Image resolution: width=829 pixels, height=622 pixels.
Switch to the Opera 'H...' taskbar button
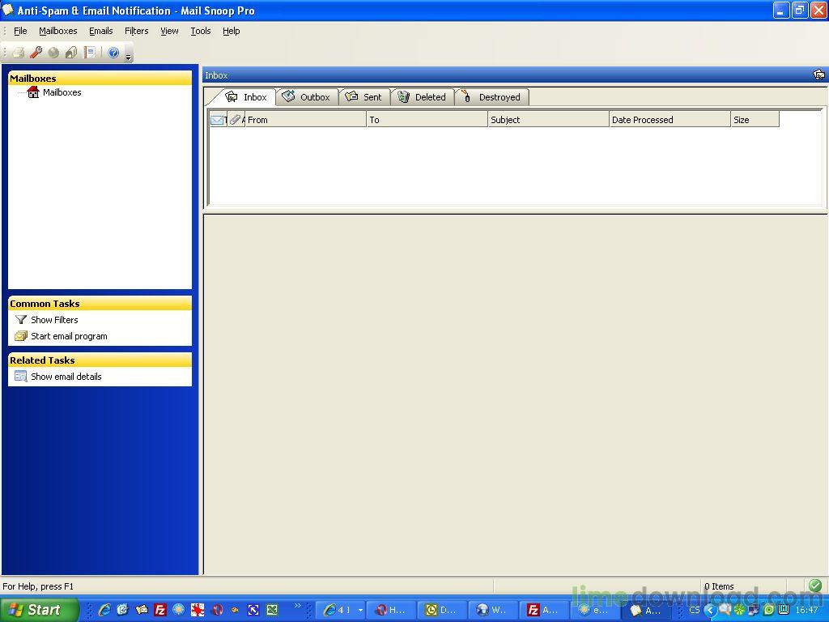coord(390,611)
